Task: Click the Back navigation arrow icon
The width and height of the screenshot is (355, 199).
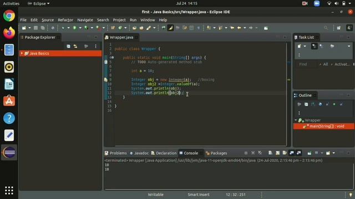Action: (239, 28)
